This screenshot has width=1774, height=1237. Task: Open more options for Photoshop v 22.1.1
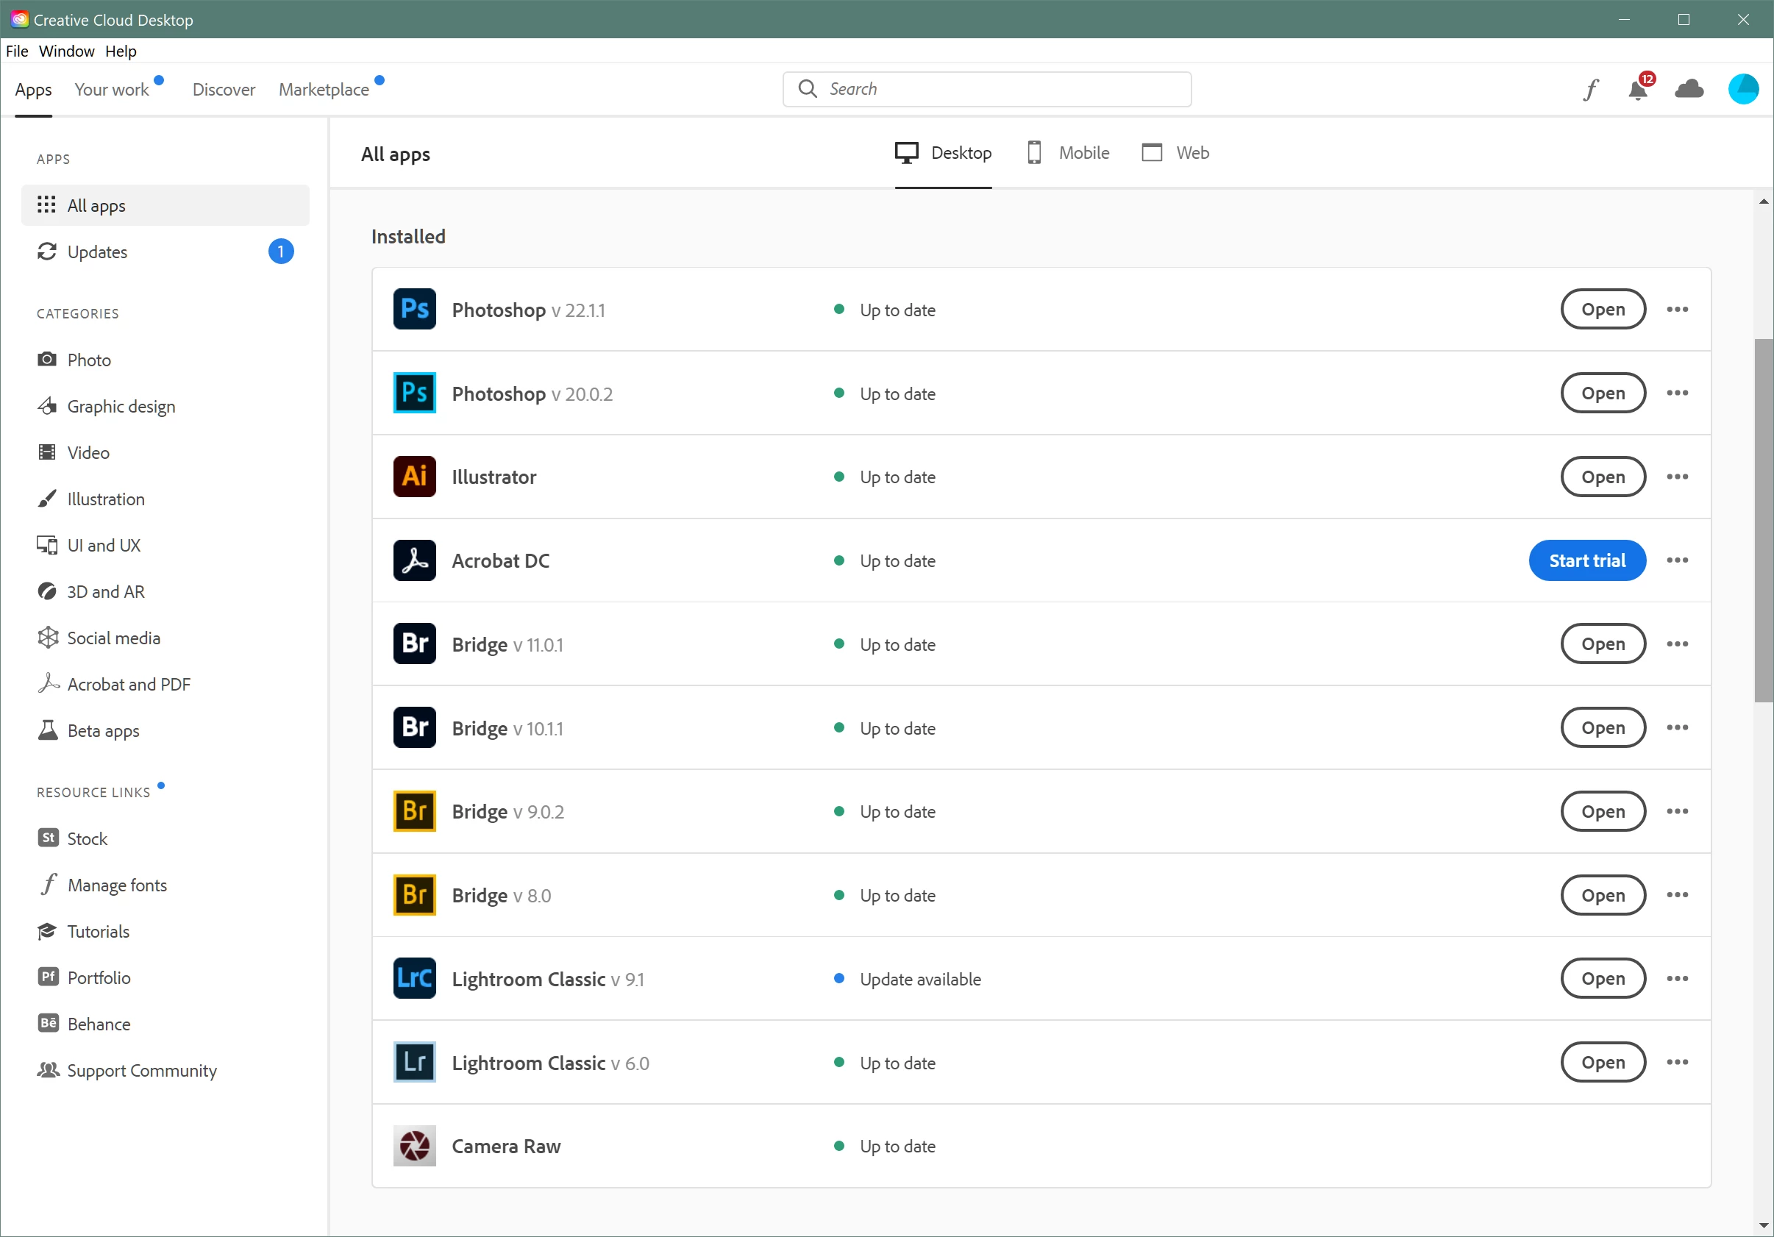[1677, 309]
